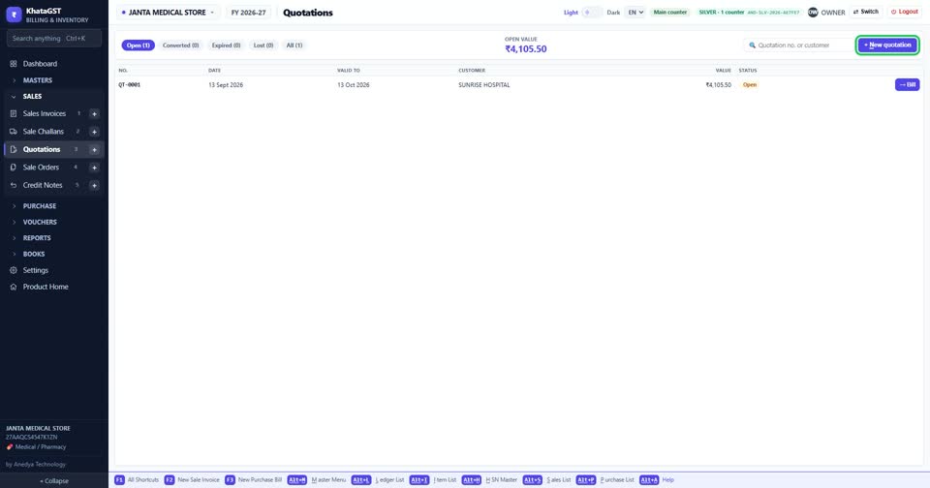Open the EN language dropdown

coord(635,12)
